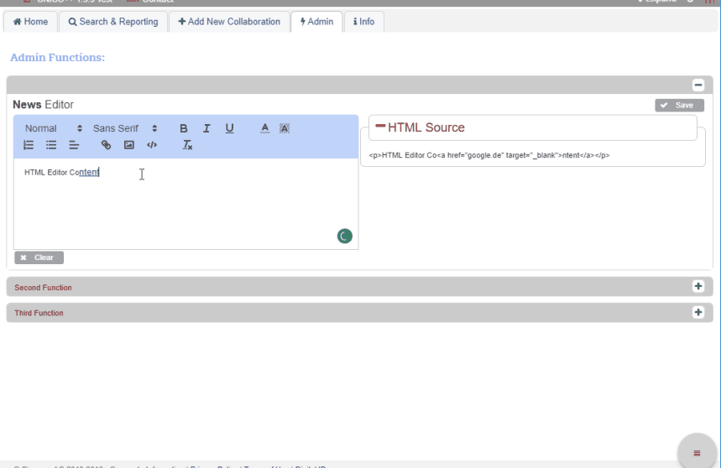Open the Info tab

click(x=363, y=22)
